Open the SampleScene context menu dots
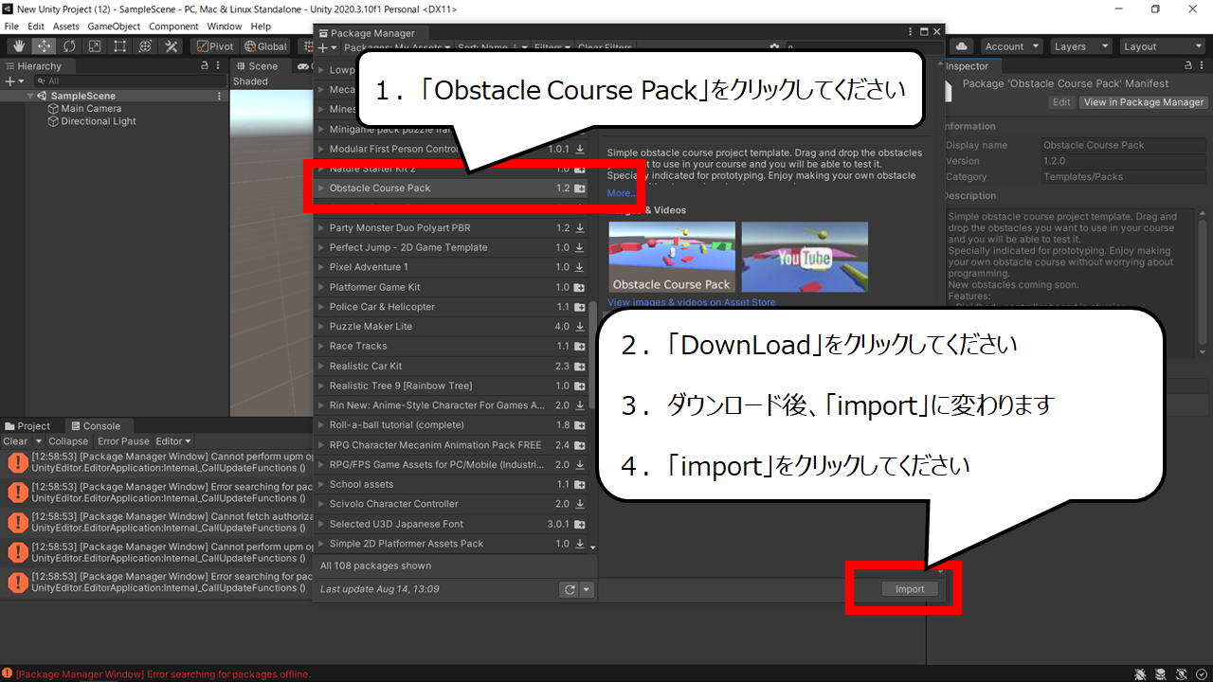The height and width of the screenshot is (682, 1213). pos(220,96)
